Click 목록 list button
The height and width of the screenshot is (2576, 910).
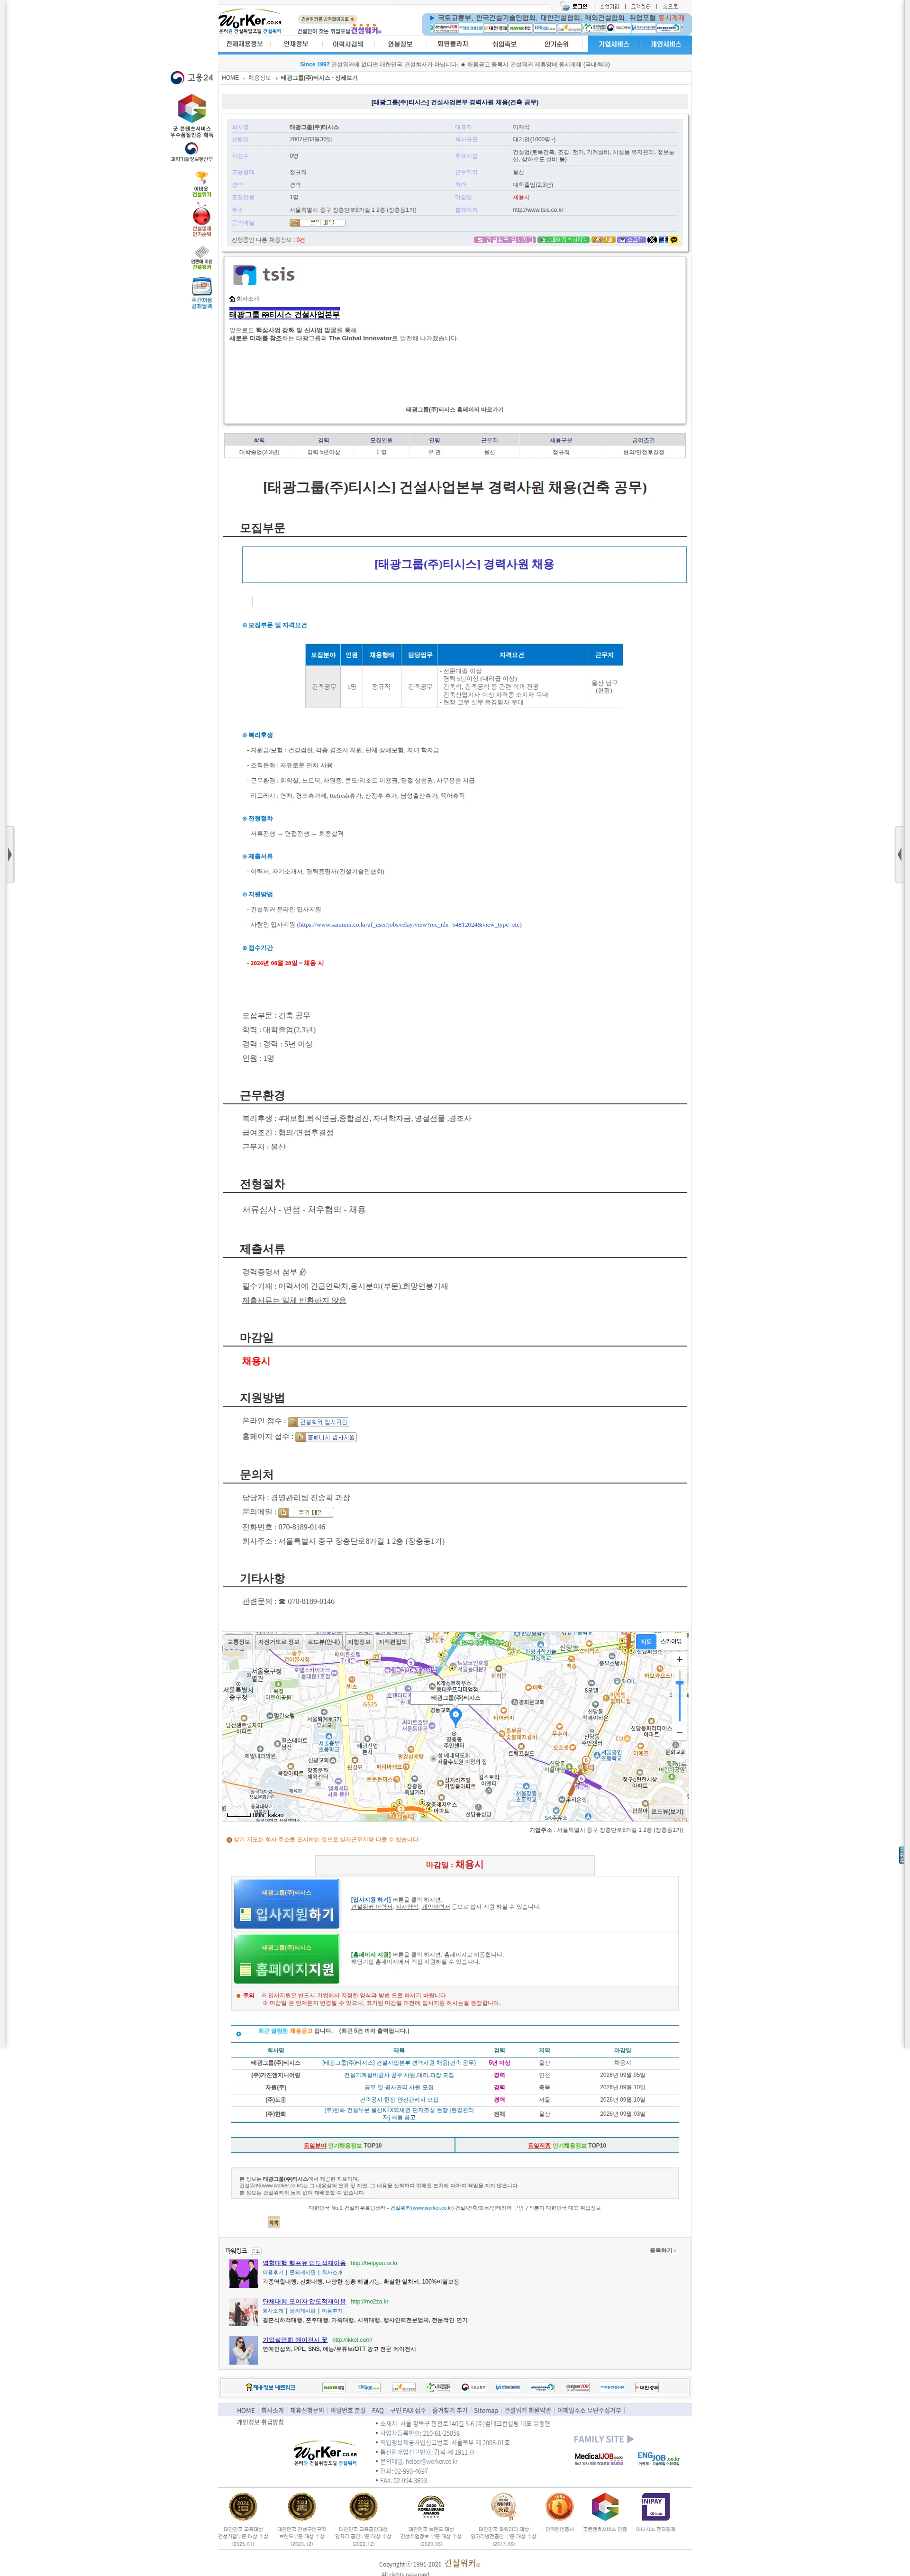[x=274, y=2222]
